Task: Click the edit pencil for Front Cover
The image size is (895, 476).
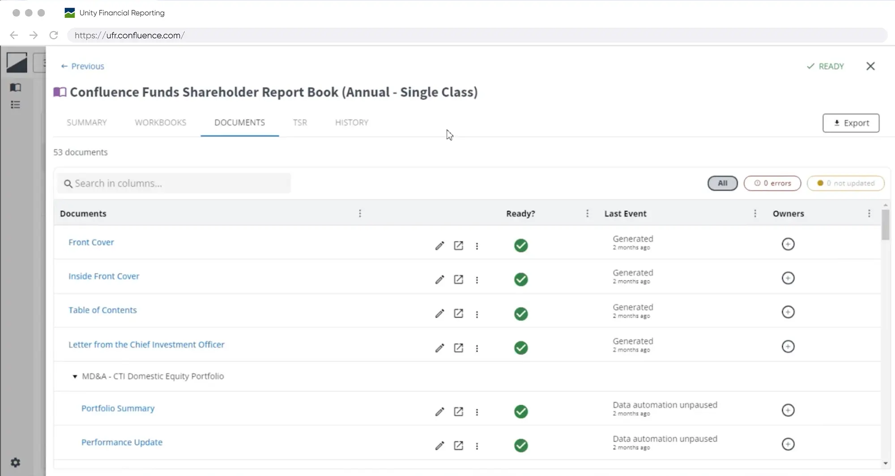Action: [439, 245]
